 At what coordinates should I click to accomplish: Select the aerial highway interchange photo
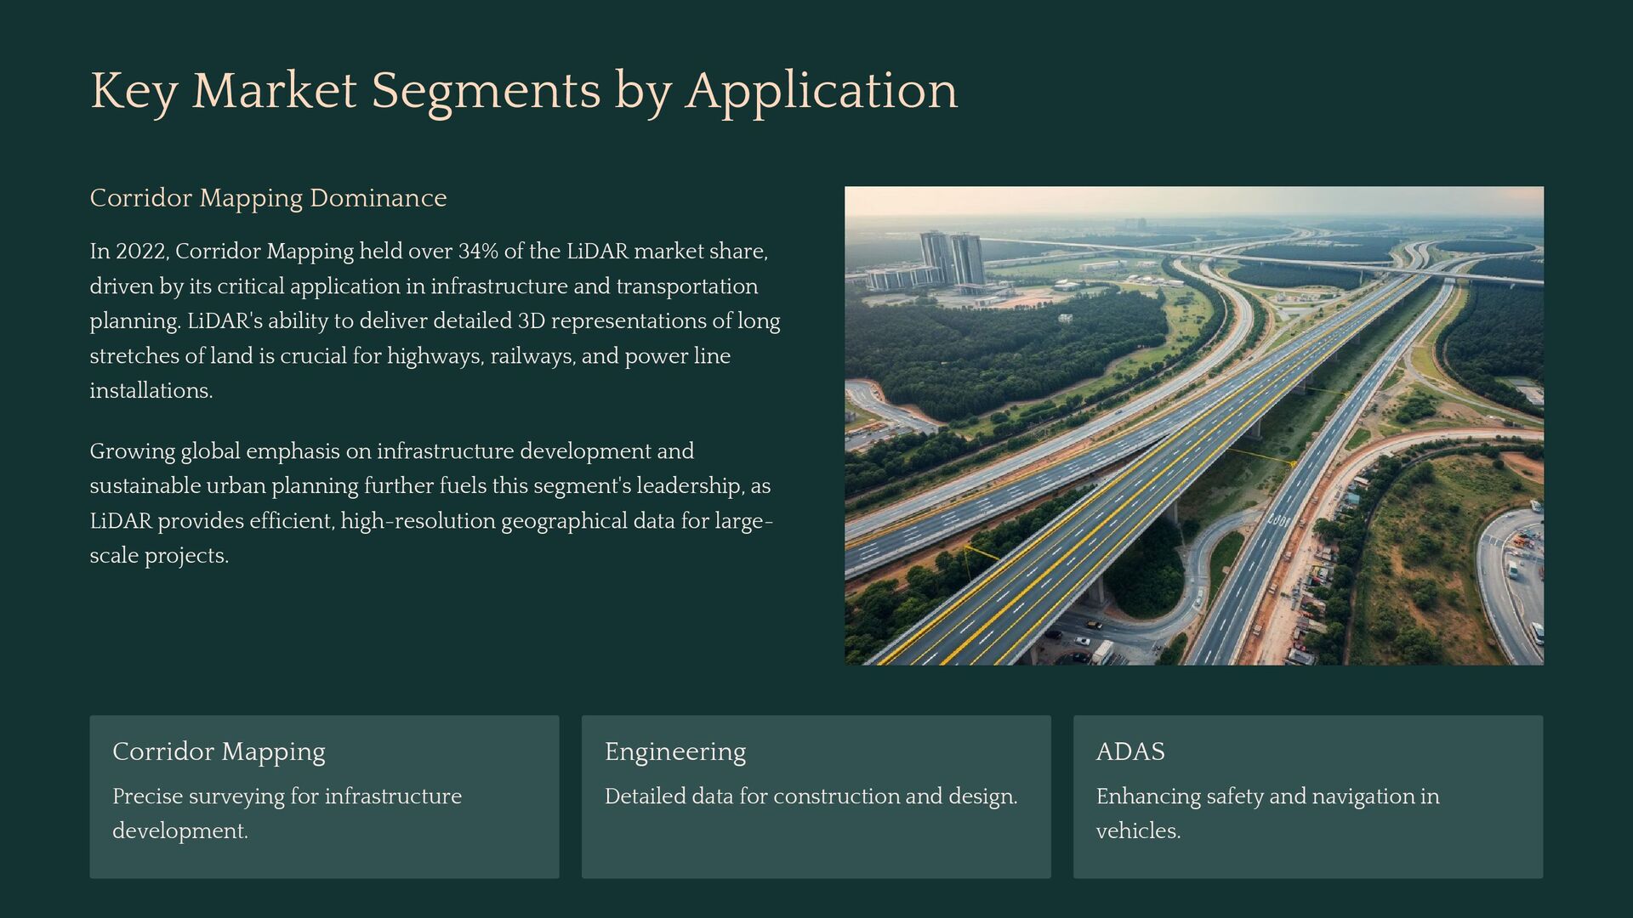click(x=1193, y=425)
